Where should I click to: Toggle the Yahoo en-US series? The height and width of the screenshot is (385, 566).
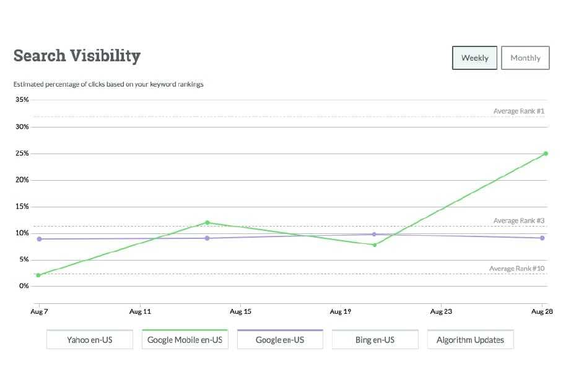click(90, 340)
